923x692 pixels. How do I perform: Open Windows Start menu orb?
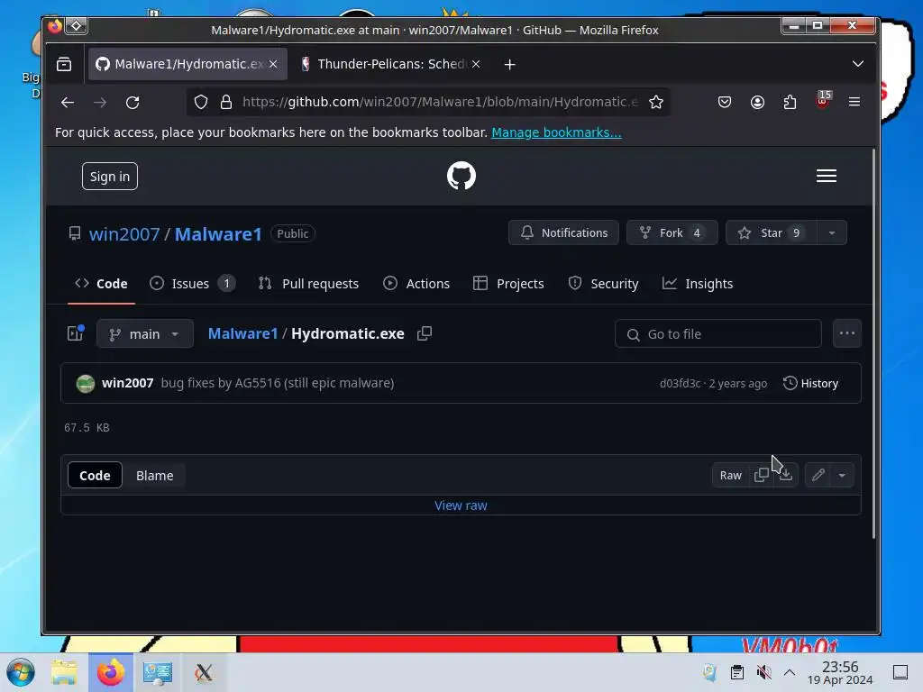[x=21, y=672]
